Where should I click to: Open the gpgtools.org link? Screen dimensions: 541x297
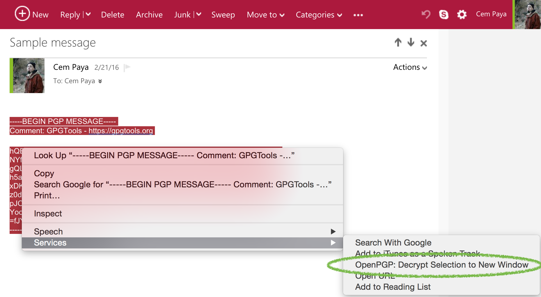point(121,131)
